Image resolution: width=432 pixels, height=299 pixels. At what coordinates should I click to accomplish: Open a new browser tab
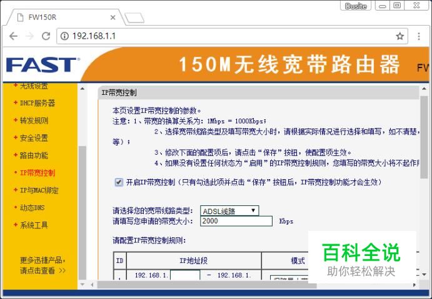(134, 18)
